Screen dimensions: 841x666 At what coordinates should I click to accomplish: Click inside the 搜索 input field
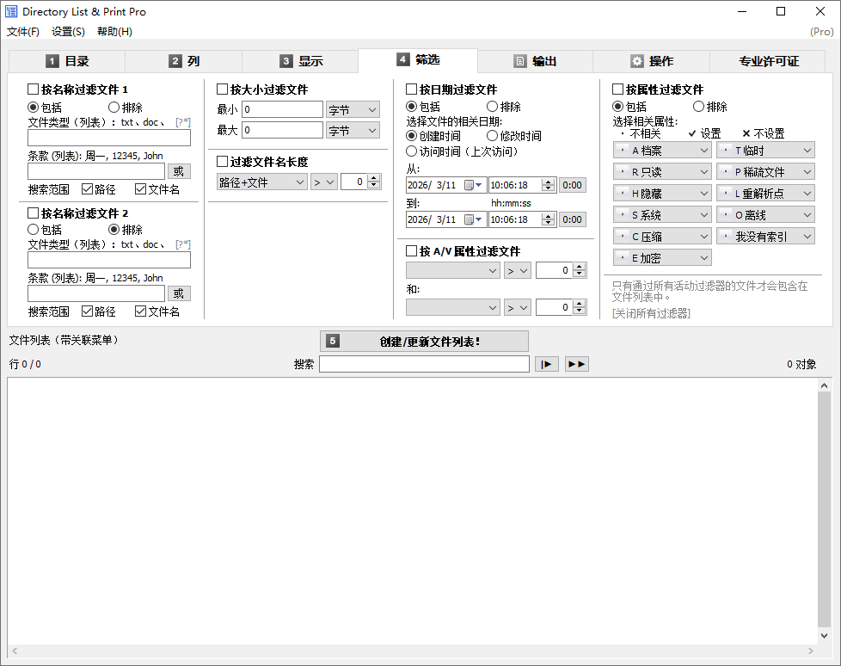coord(425,363)
